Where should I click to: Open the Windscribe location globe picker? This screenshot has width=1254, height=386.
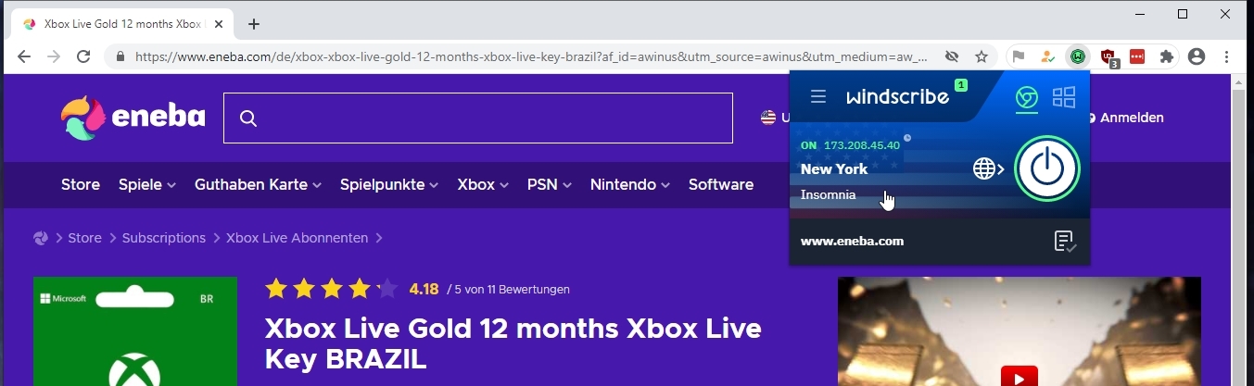[x=987, y=168]
